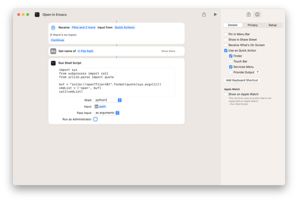This screenshot has height=202, width=298.
Task: Click the yellow minimize window button
Action: [x=23, y=14]
